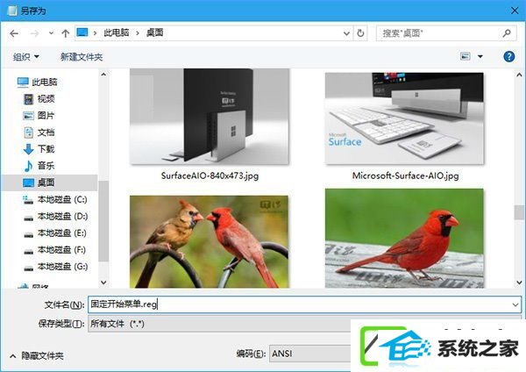Select the two cardinals photo thumbnail

click(x=209, y=242)
